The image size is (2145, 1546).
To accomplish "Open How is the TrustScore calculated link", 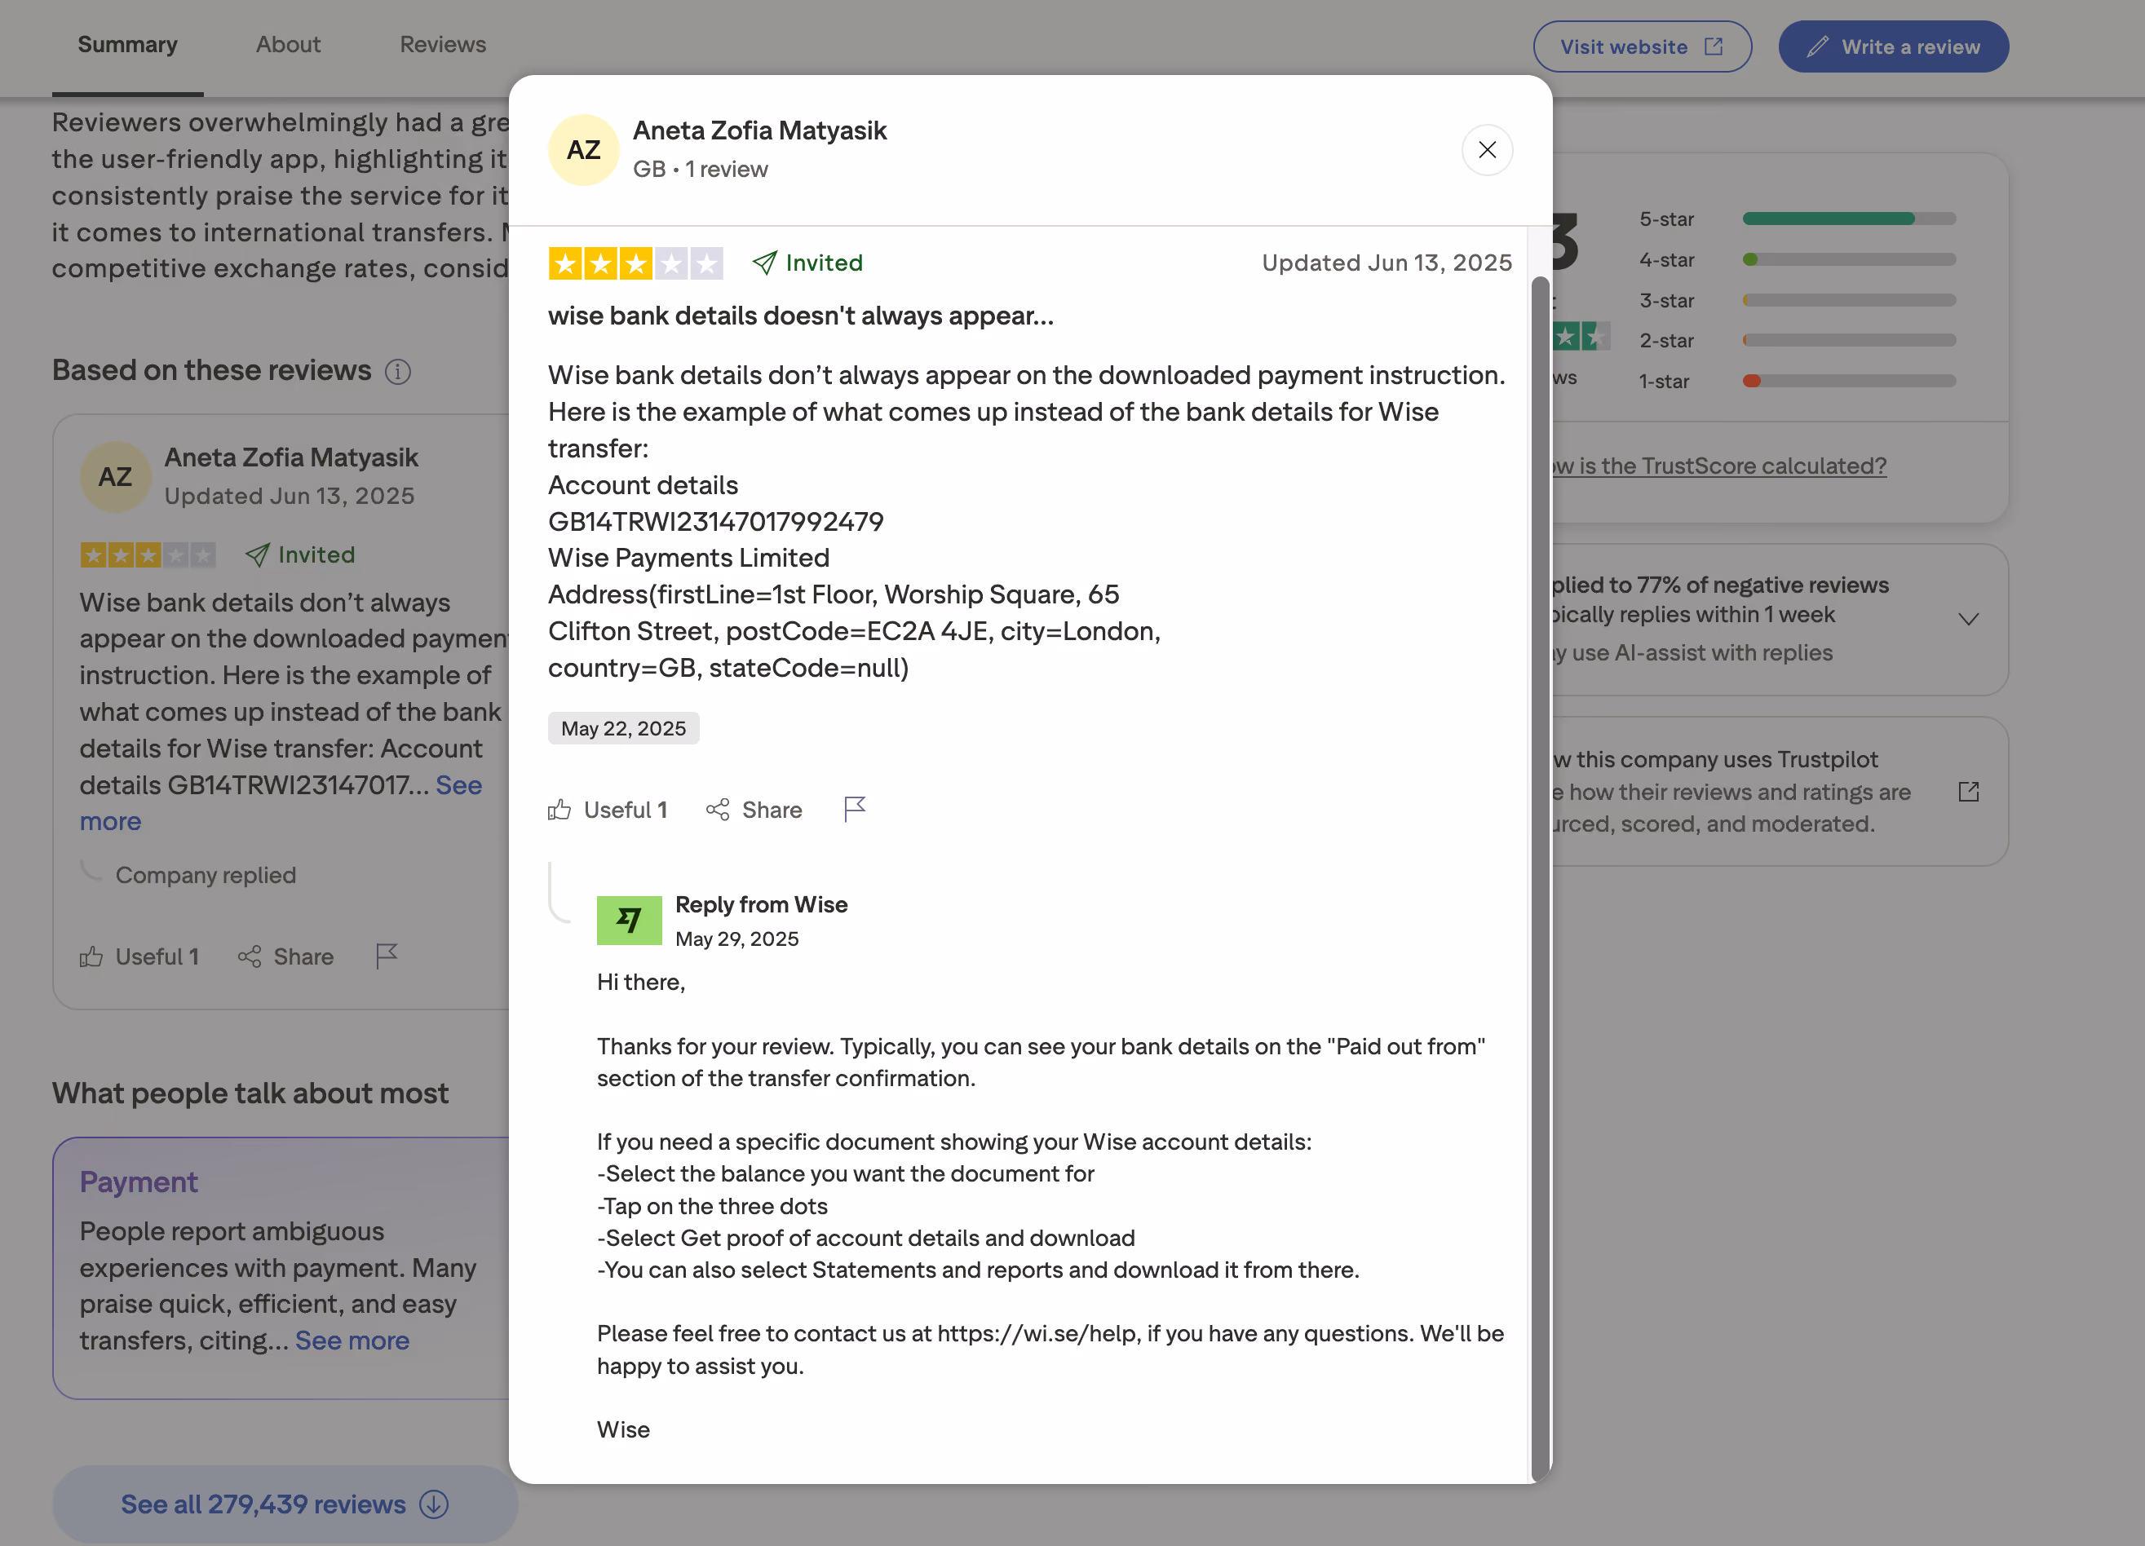I will point(1718,466).
